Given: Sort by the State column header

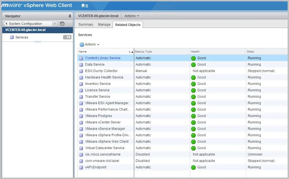Looking at the screenshot, I should tap(267, 52).
